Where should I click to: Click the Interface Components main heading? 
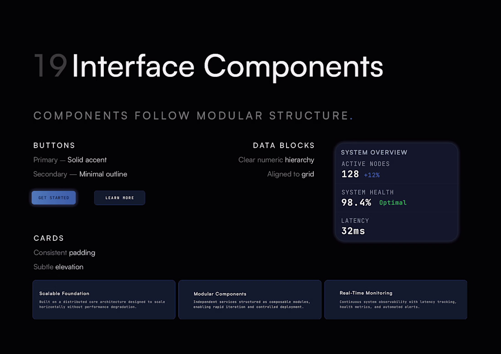(227, 66)
